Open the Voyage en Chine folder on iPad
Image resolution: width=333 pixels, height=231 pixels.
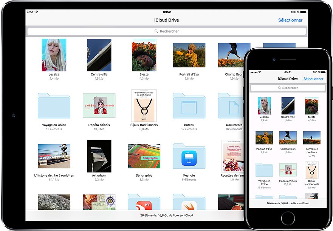tap(54, 105)
